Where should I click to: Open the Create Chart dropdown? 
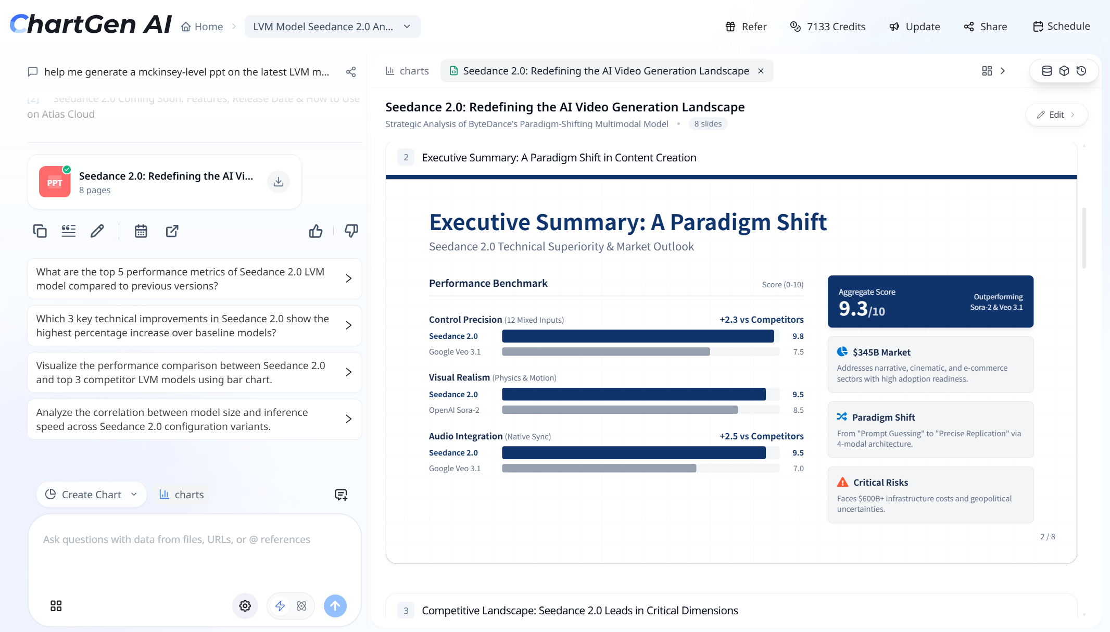[92, 495]
